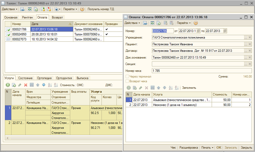The height and width of the screenshot is (152, 255).
Task: Expand 'Перейти' menu in Оплата window
Action: [184, 23]
